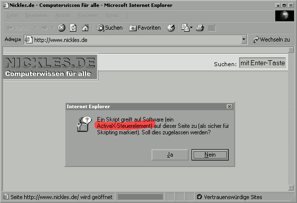Open the Suchen search toolbar button
The height and width of the screenshot is (203, 297).
[x=110, y=28]
